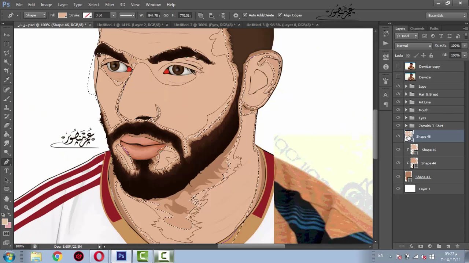Open the Normal blend mode dropdown
The width and height of the screenshot is (469, 263).
click(x=414, y=46)
